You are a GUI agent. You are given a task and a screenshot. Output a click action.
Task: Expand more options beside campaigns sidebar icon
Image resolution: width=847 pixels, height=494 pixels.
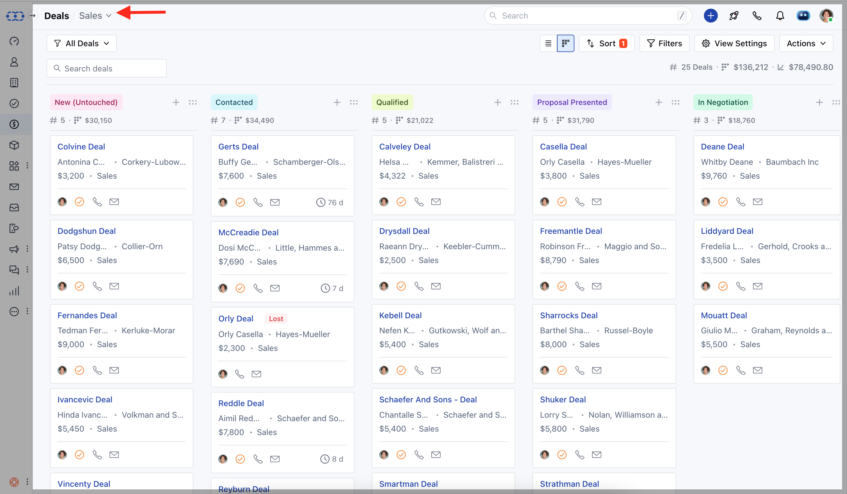[x=27, y=249]
